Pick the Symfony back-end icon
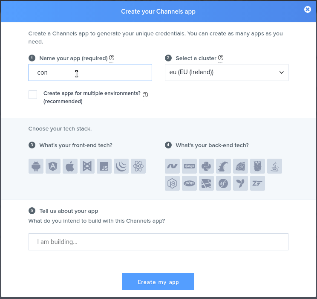This screenshot has width=317, height=299. pos(223,183)
